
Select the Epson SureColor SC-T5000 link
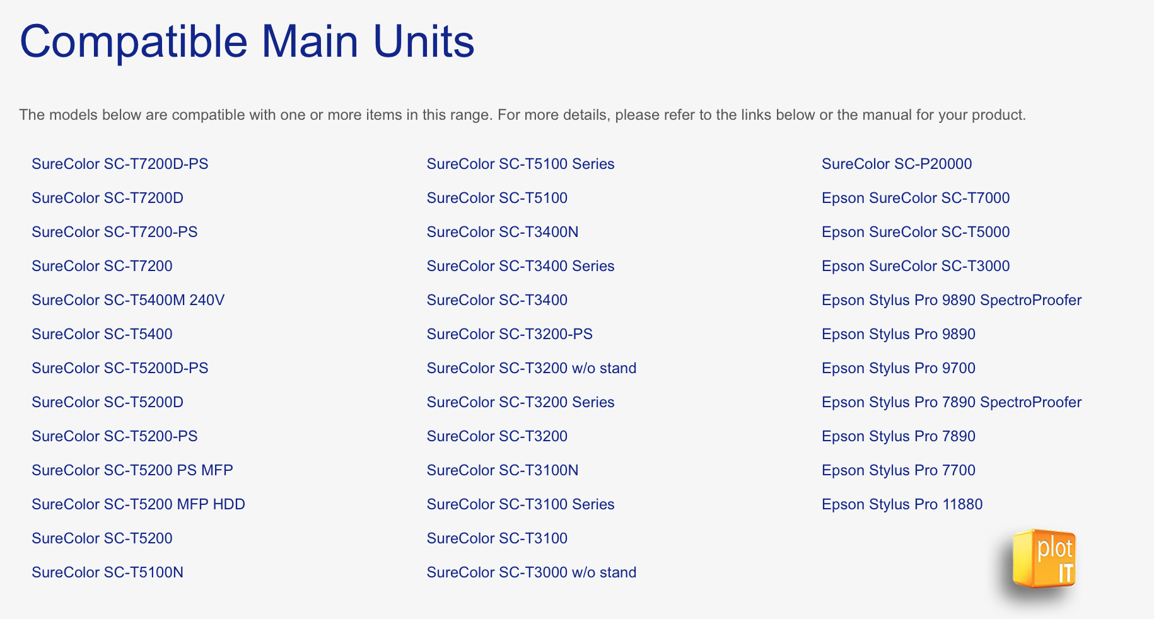point(916,232)
